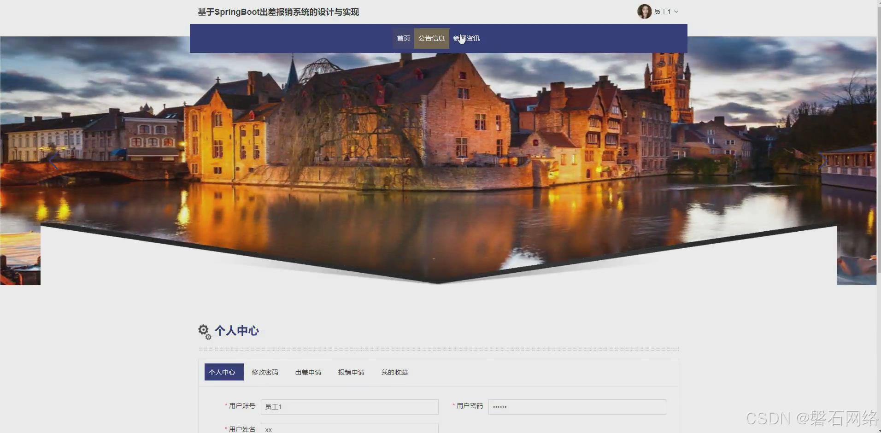Click inside the 用户姓名 input field
This screenshot has height=433, width=881.
click(349, 428)
